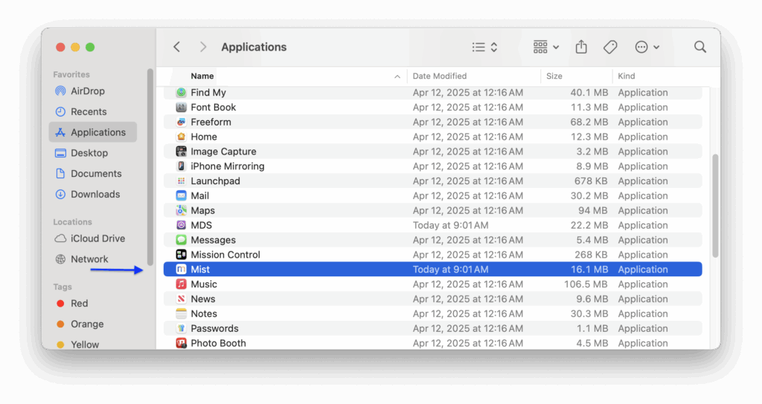This screenshot has height=404, width=762.
Task: Select the Orange tag
Action: [x=93, y=324]
